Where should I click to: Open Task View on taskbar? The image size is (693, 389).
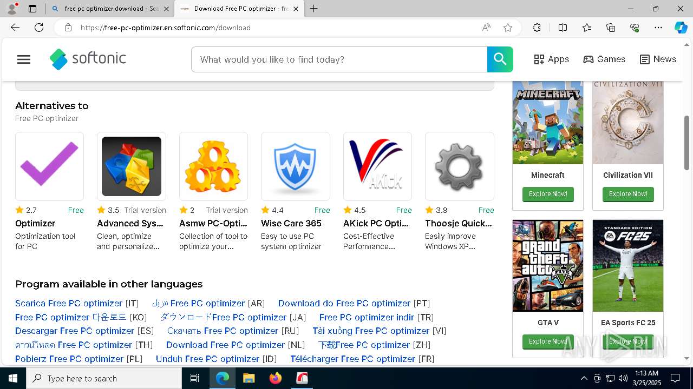point(195,378)
